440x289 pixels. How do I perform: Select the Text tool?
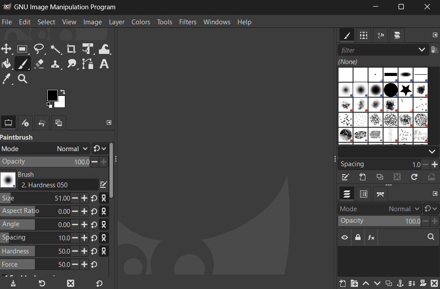tap(104, 64)
